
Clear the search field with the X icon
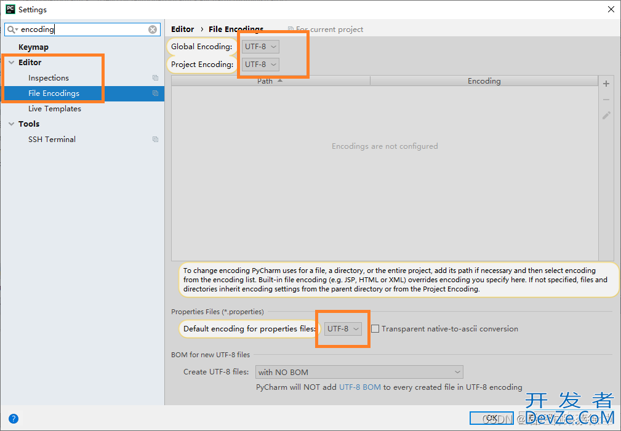[153, 30]
